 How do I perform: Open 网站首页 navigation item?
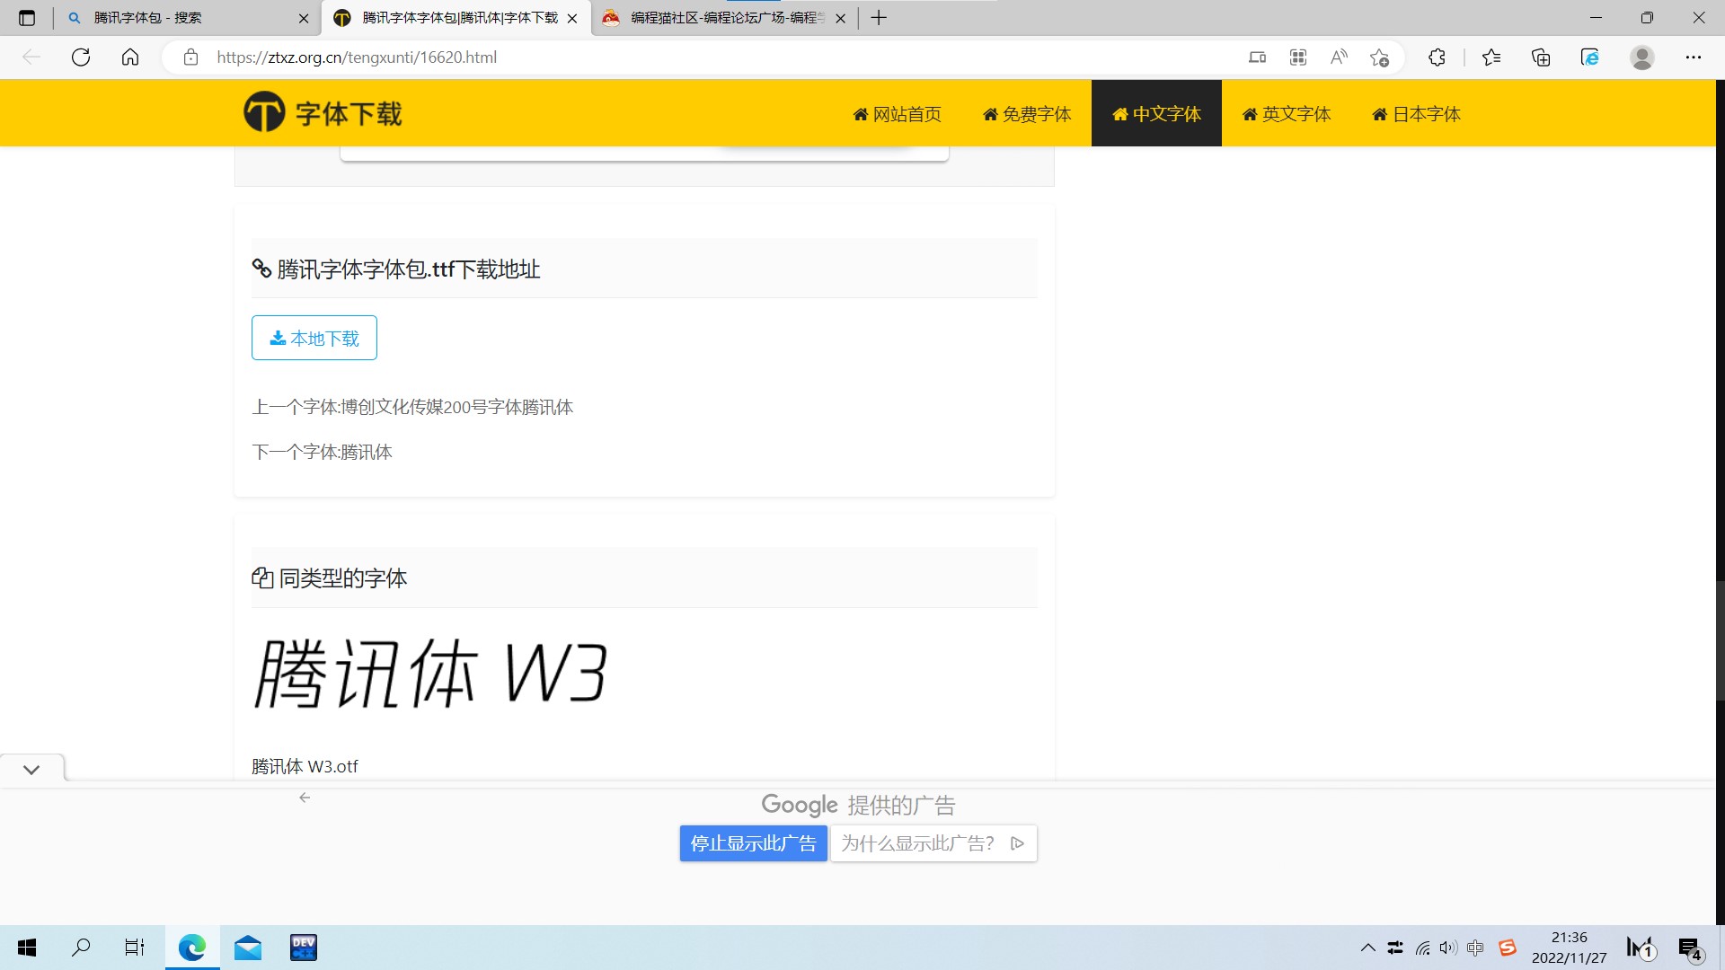pos(898,114)
